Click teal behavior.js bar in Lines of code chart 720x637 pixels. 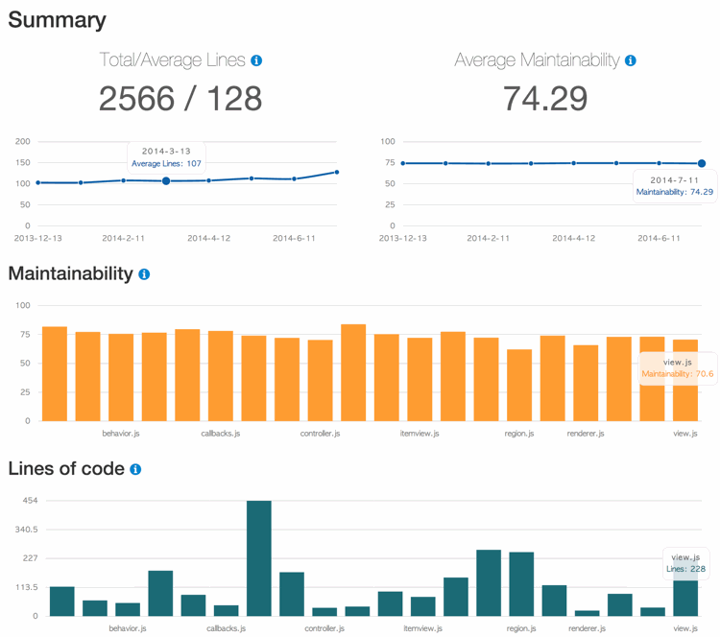pos(128,609)
